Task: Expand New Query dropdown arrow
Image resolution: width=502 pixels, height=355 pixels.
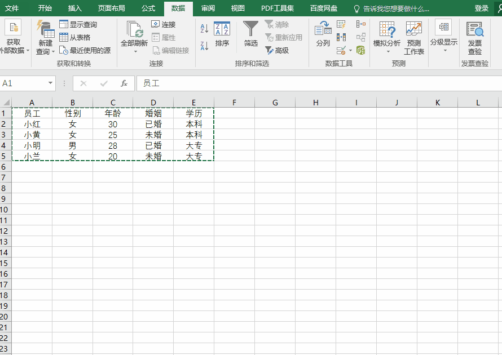Action: coord(54,51)
